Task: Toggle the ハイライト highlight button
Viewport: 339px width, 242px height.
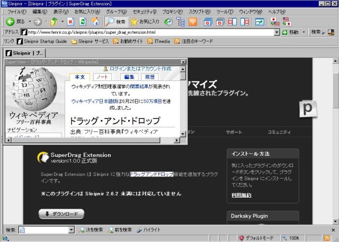Action: point(149,230)
